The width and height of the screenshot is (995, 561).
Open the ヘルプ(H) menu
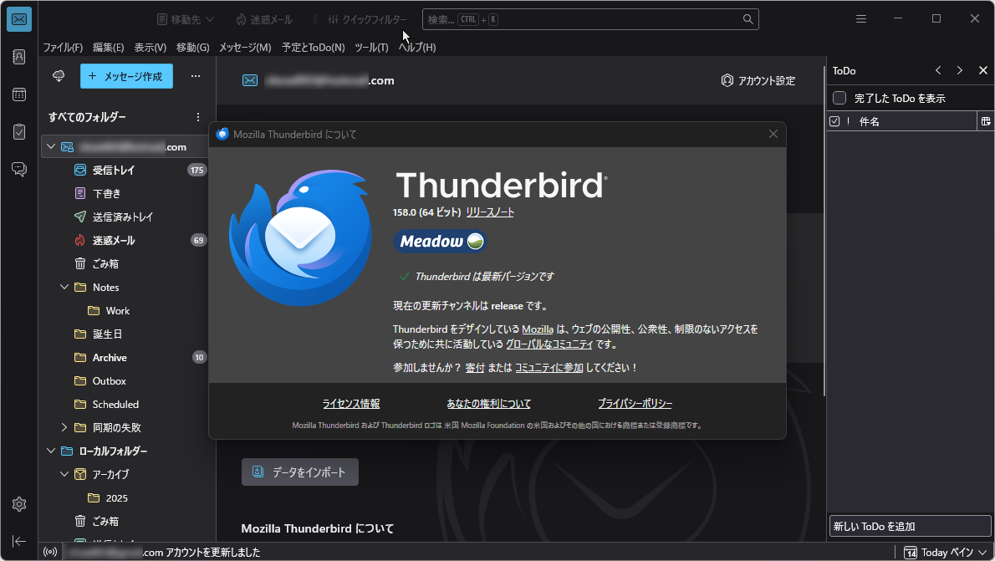pos(417,48)
